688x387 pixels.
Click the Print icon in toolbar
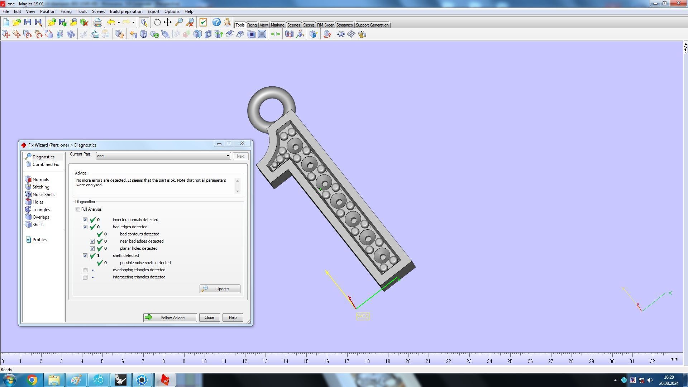97,22
